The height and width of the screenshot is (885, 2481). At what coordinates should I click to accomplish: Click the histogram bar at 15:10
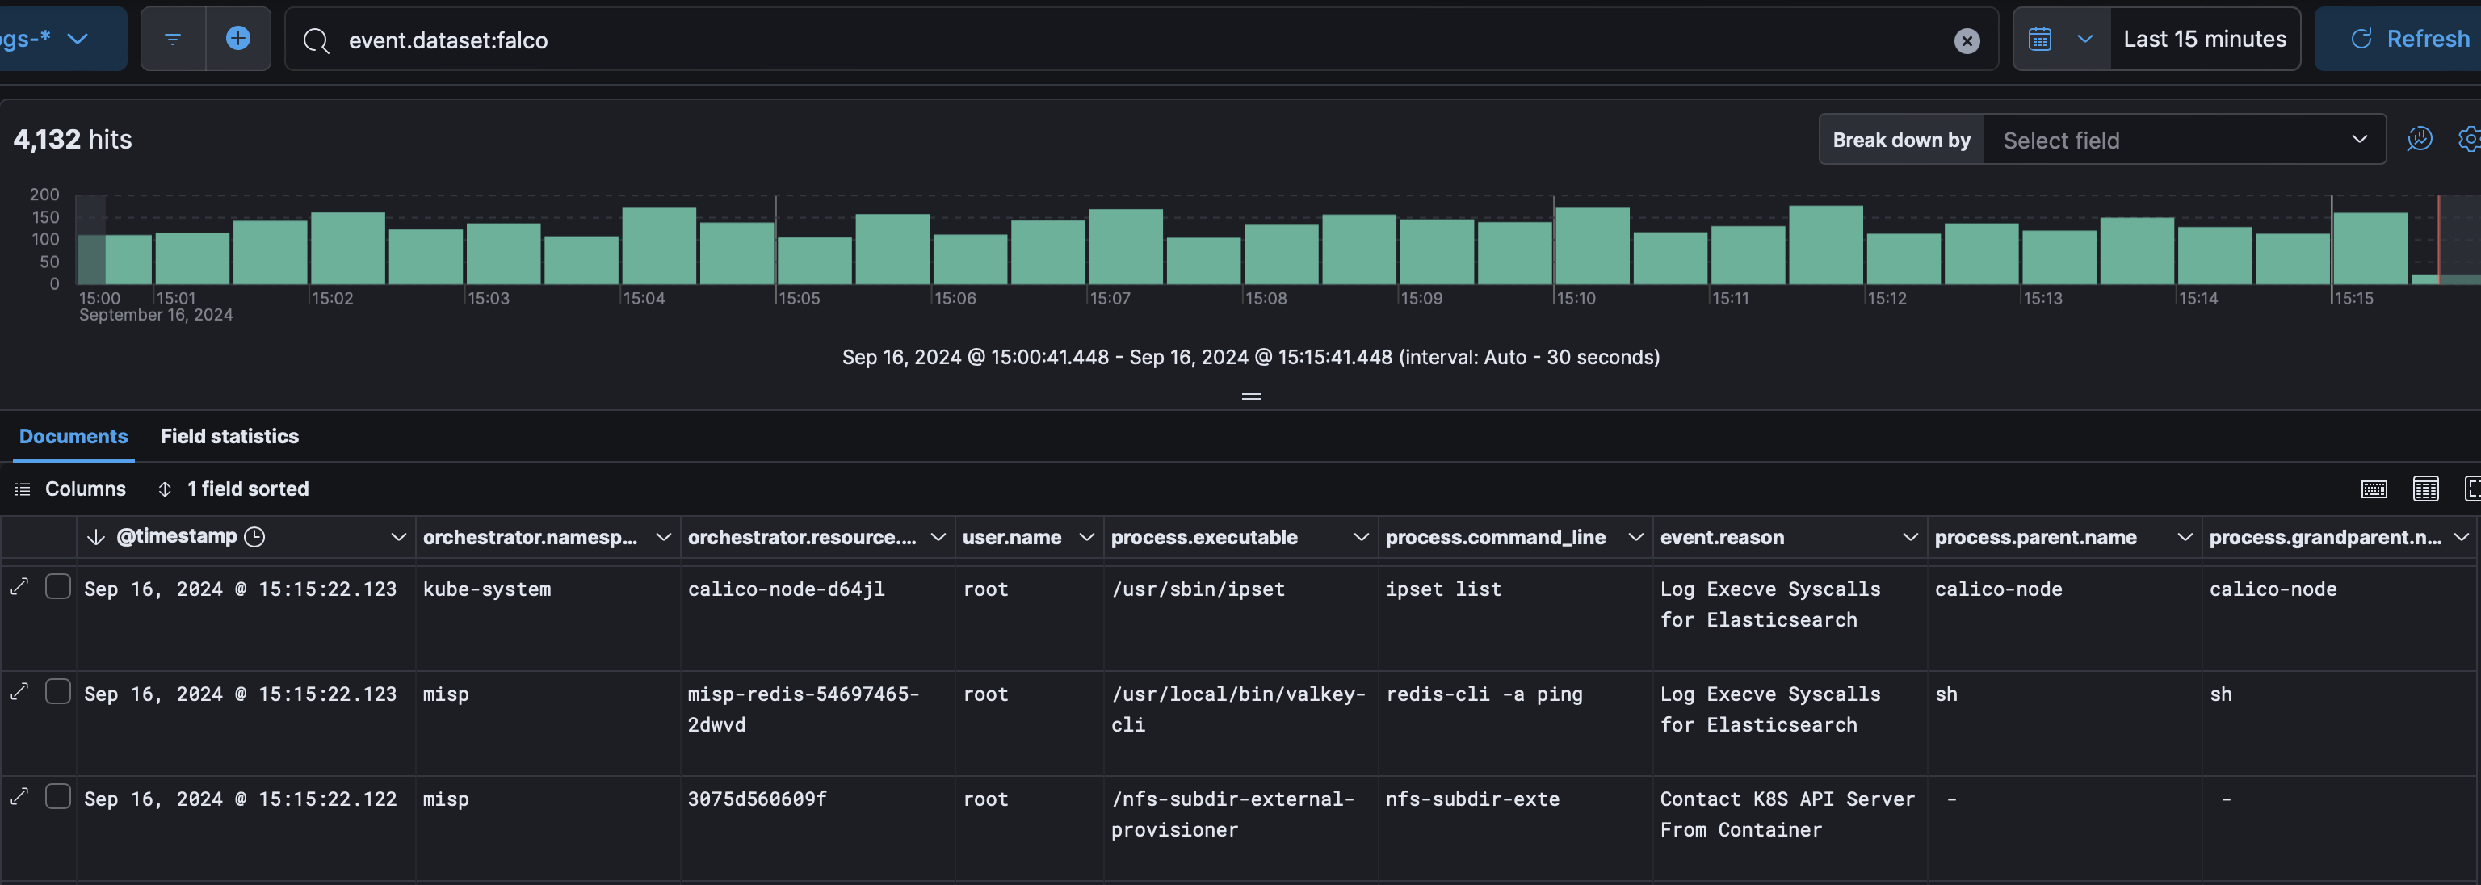[1592, 245]
